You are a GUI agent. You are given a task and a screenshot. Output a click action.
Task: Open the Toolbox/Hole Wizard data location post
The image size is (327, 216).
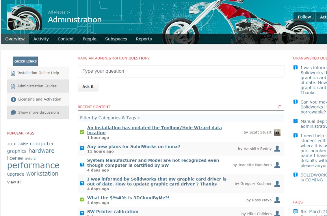(x=154, y=130)
